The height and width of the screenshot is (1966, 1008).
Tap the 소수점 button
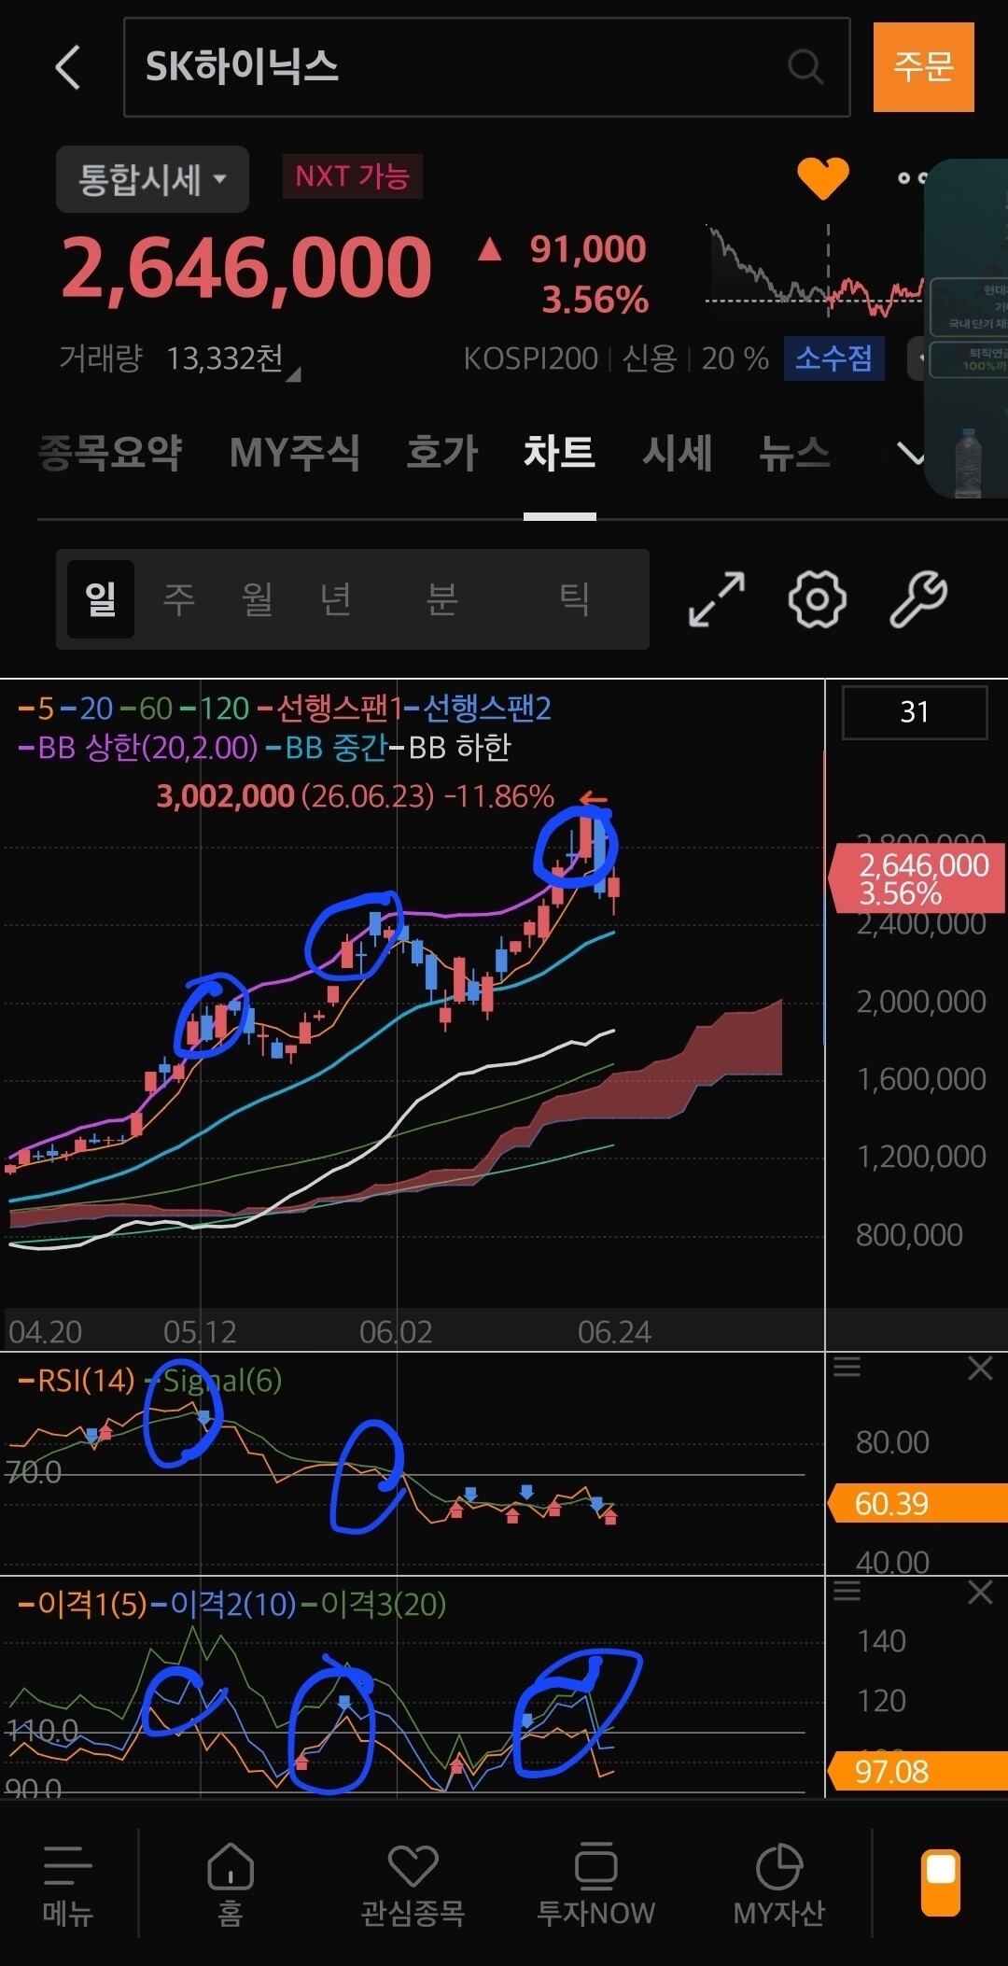tap(833, 358)
